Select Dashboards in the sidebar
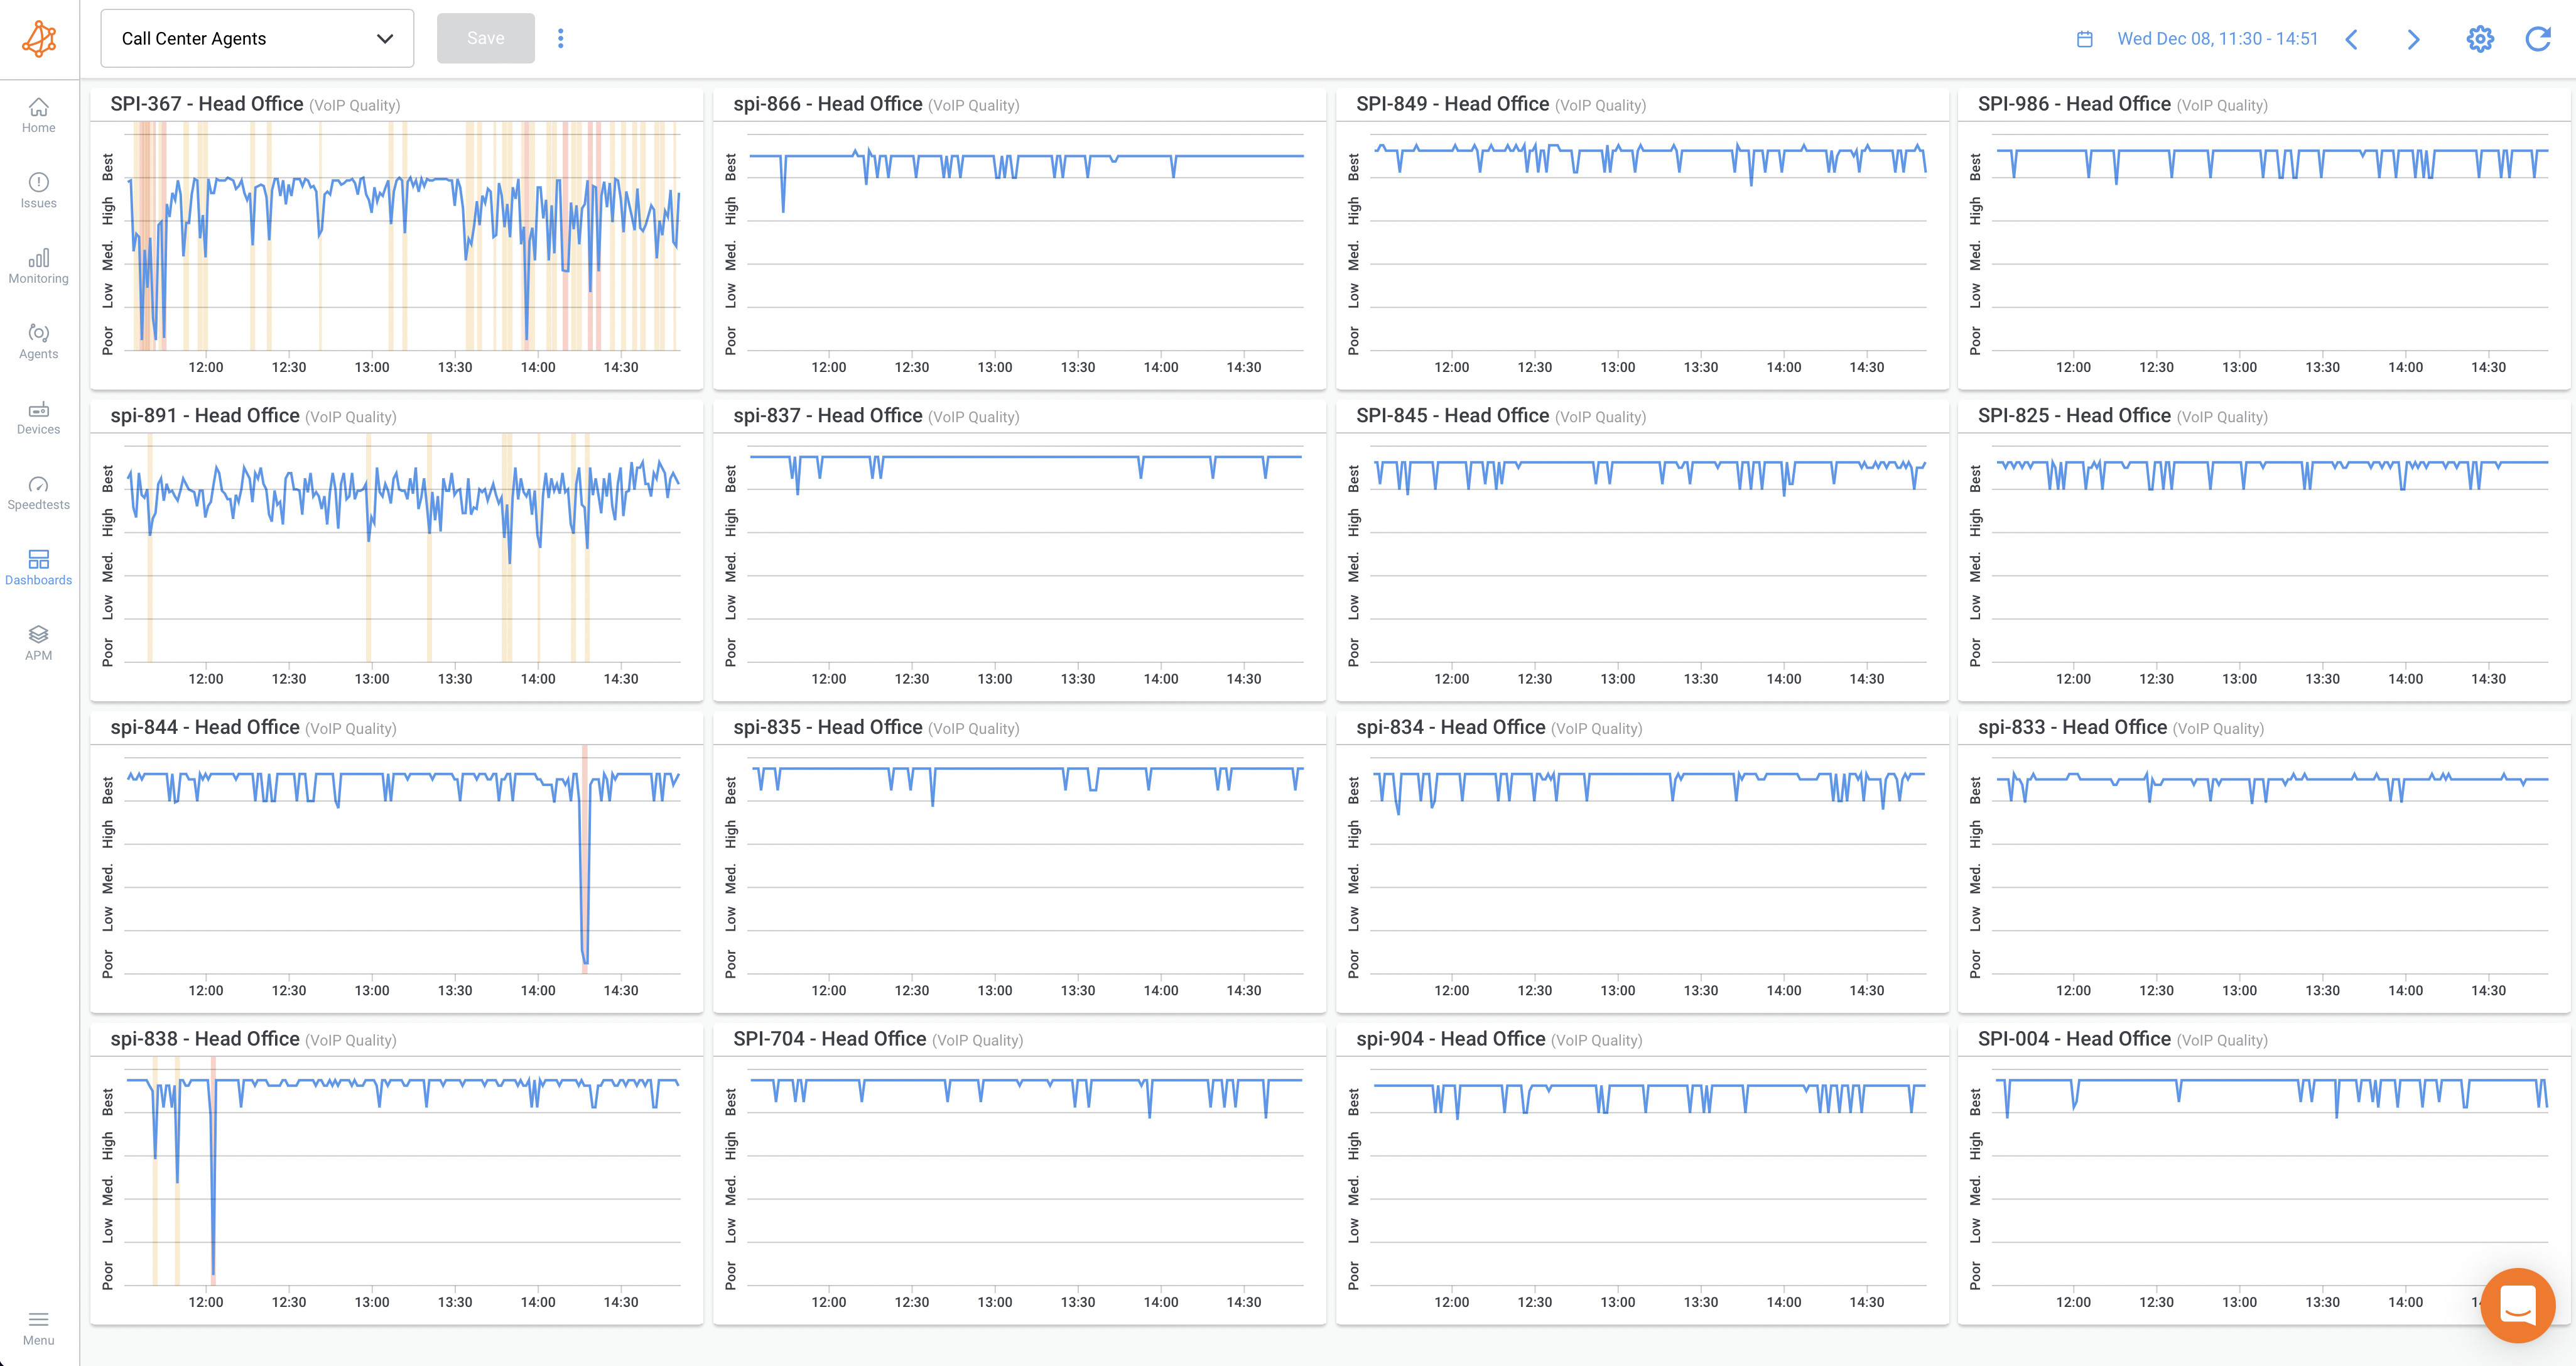Image resolution: width=2576 pixels, height=1366 pixels. tap(38, 566)
